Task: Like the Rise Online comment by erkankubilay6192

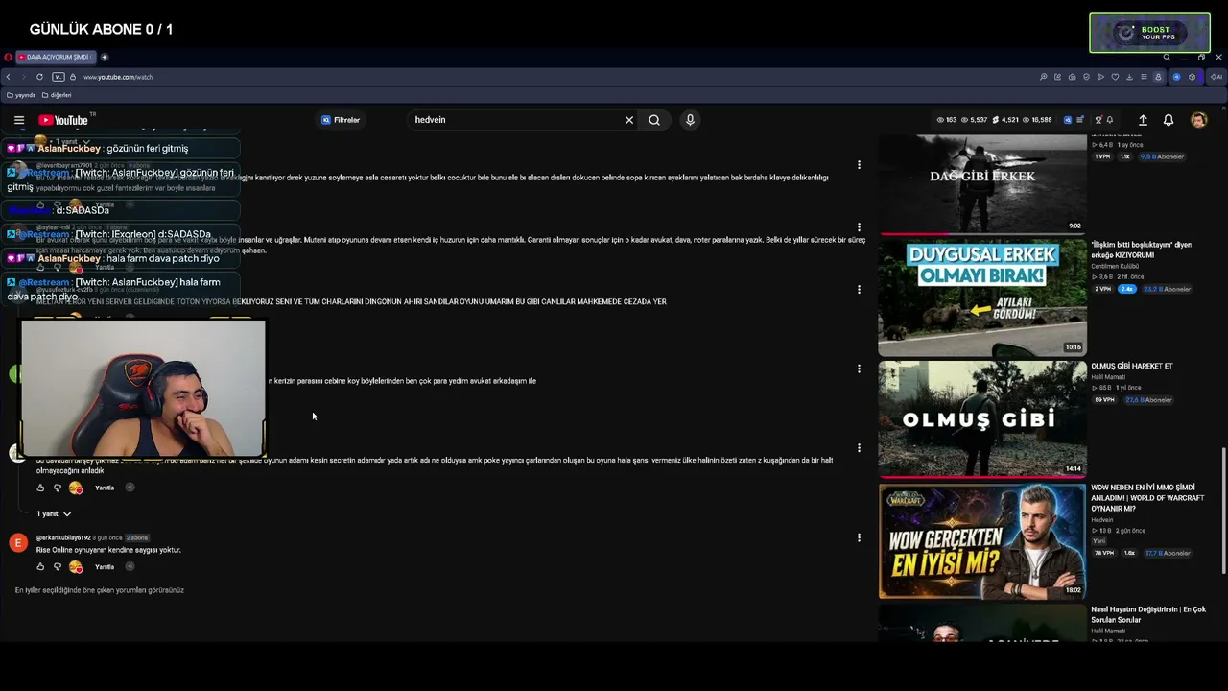Action: point(40,567)
